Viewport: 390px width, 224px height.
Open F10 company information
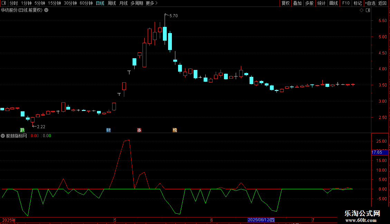[346, 3]
